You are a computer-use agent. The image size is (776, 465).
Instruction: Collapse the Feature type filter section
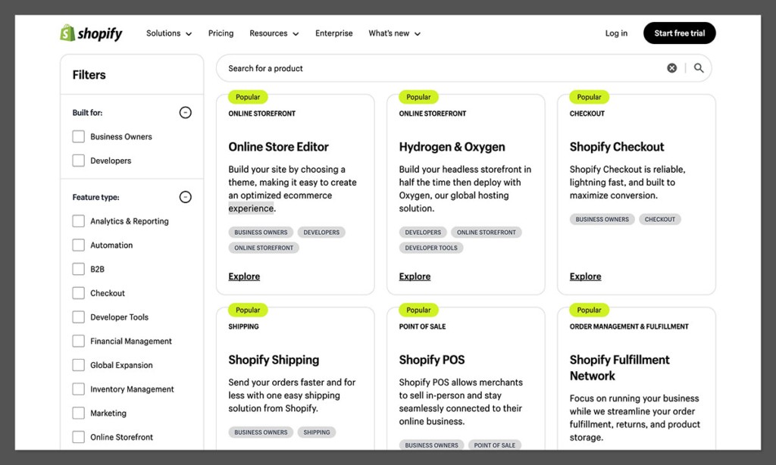(185, 197)
